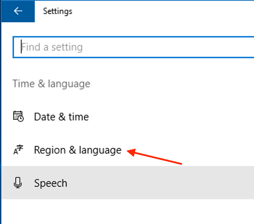Image resolution: width=254 pixels, height=224 pixels.
Task: Click the Settings window title text
Action: pyautogui.click(x=58, y=11)
